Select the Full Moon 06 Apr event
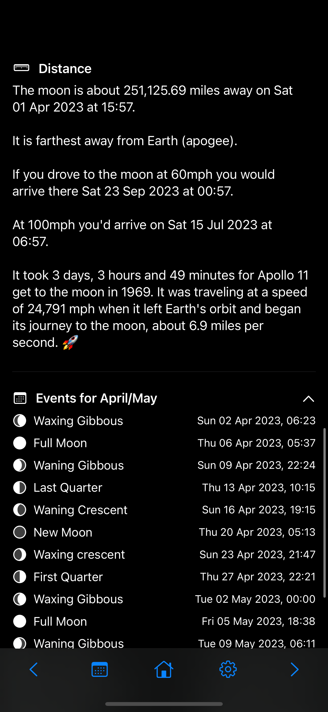The width and height of the screenshot is (328, 712). coord(164,443)
